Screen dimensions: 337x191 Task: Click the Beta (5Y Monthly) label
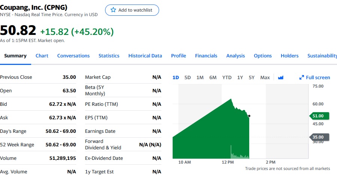point(95,90)
